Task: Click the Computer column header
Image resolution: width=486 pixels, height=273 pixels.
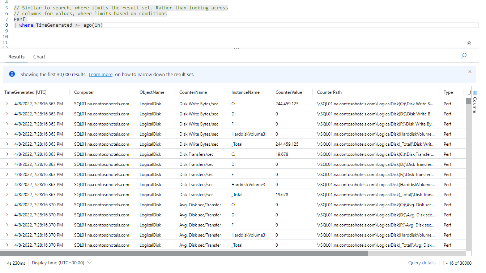Action: click(x=84, y=92)
